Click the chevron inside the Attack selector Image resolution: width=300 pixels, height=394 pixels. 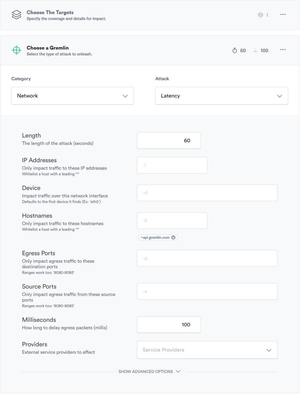click(279, 96)
